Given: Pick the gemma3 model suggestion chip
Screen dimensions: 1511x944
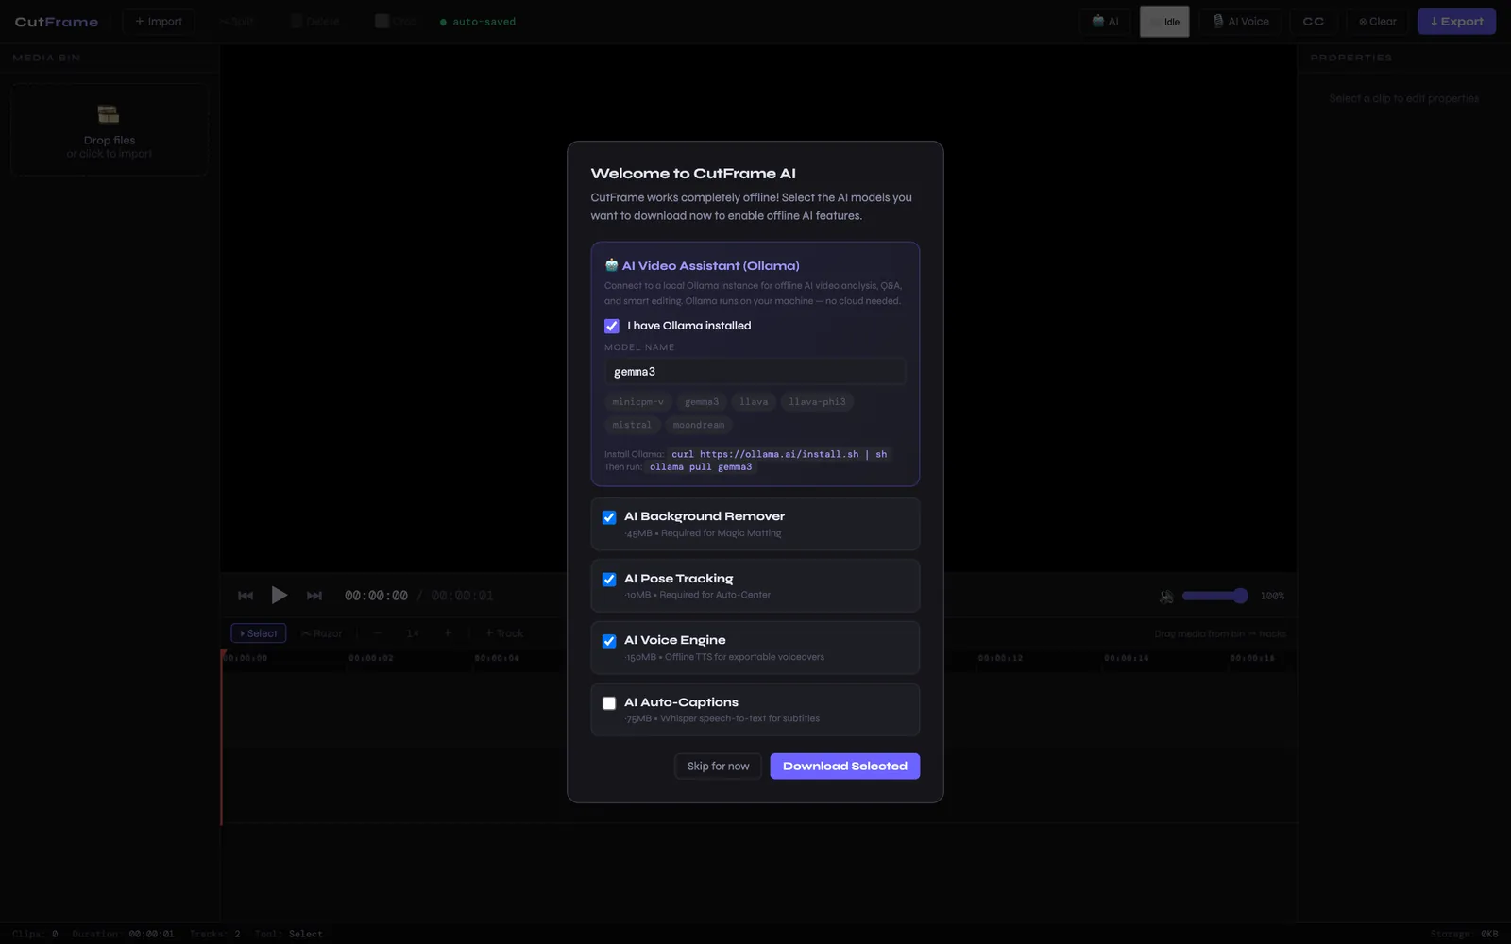Looking at the screenshot, I should coord(702,402).
